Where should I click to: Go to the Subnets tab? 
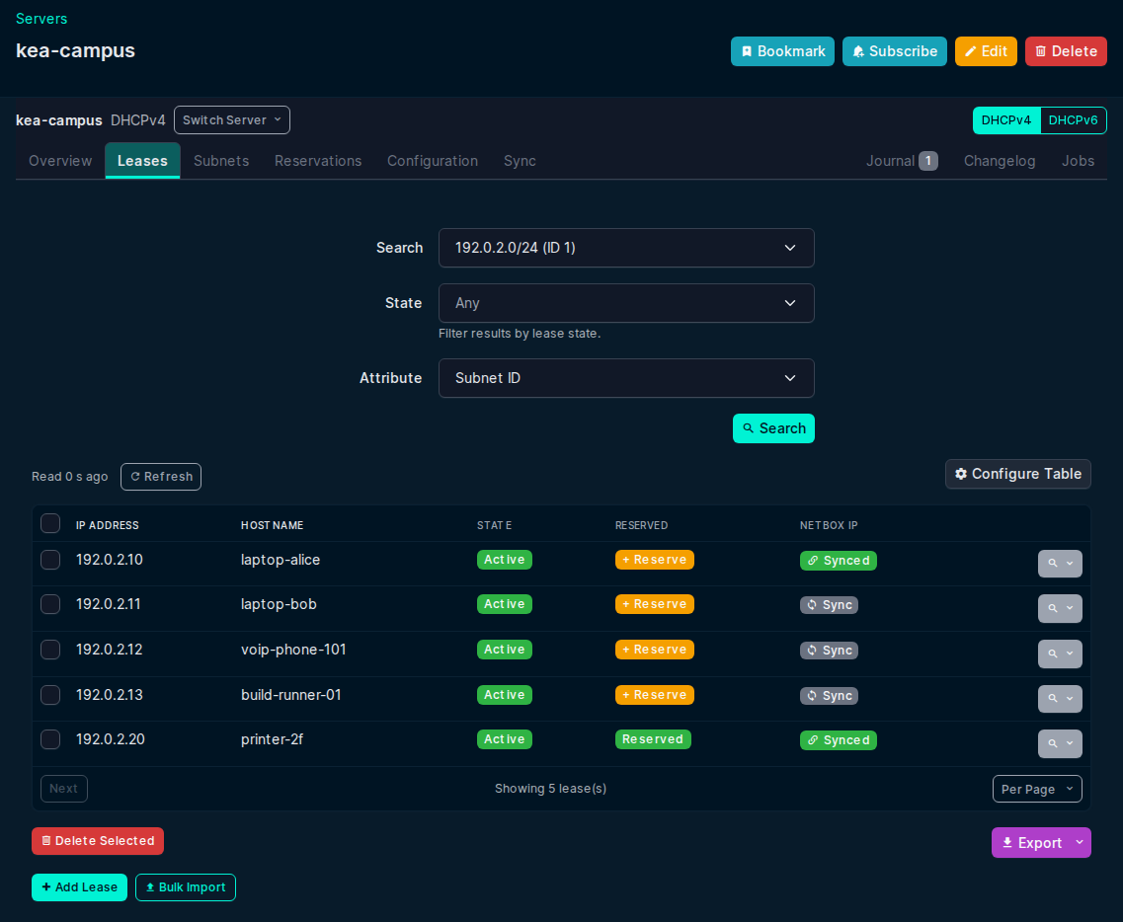pyautogui.click(x=221, y=161)
